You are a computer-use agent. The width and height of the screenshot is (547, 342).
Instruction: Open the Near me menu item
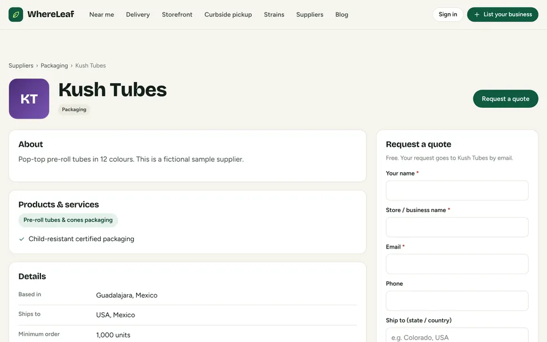click(x=101, y=14)
